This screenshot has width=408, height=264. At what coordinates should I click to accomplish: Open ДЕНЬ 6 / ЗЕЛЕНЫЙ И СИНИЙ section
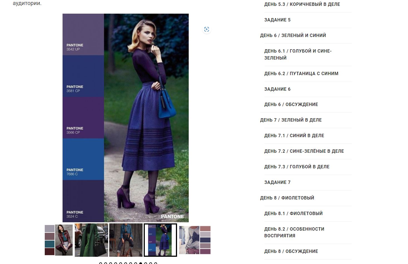pyautogui.click(x=293, y=35)
